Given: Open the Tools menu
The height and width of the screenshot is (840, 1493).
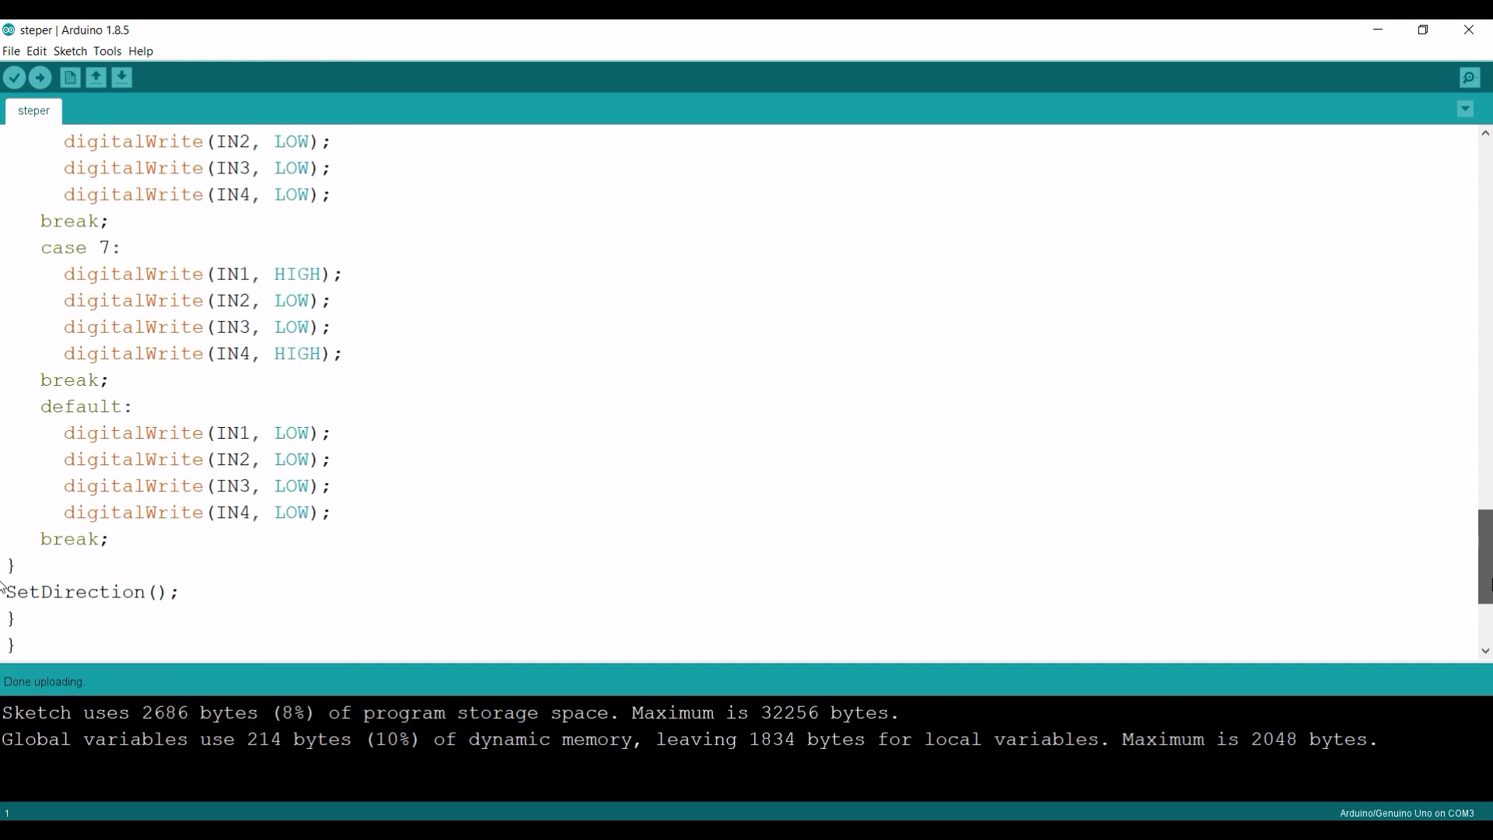Looking at the screenshot, I should [x=107, y=51].
